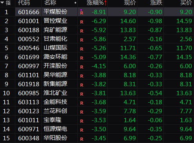The image size is (194, 143).
Task: Select row number 12 for 兰花科创
Action: click(6, 111)
